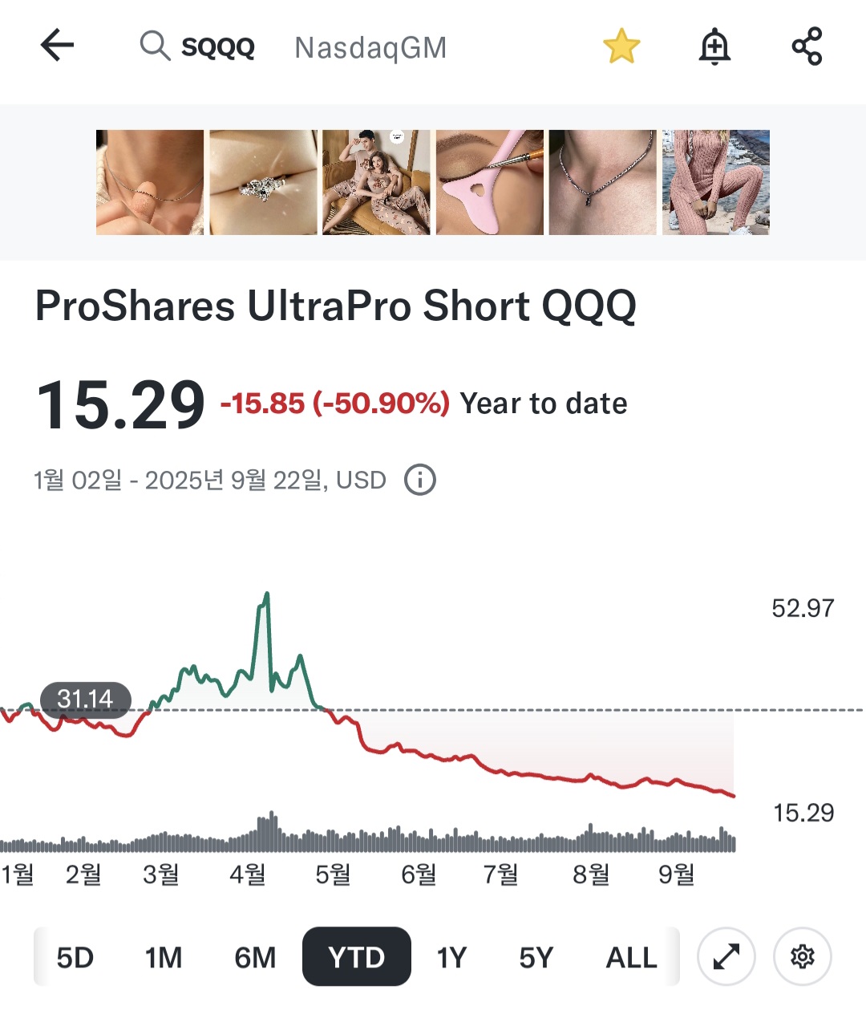Toggle the yellow favorite star
Image resolution: width=866 pixels, height=1010 pixels.
[x=621, y=47]
